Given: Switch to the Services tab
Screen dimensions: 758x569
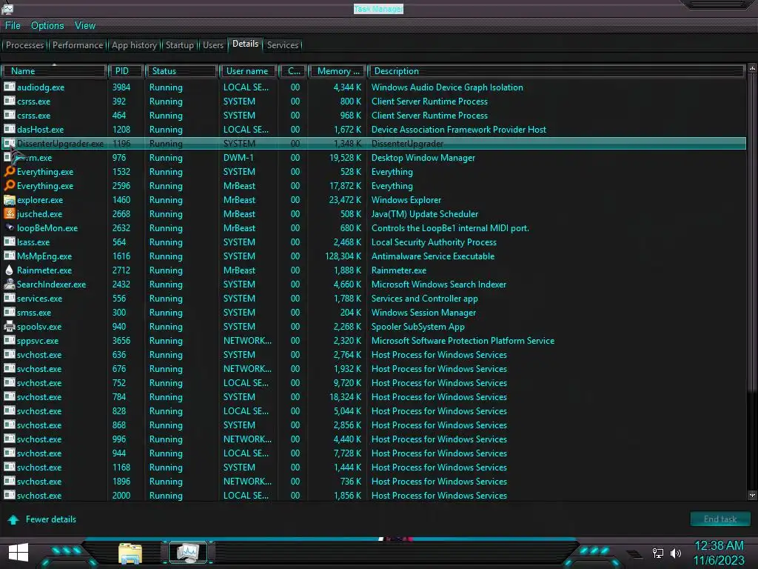Looking at the screenshot, I should pyautogui.click(x=282, y=45).
